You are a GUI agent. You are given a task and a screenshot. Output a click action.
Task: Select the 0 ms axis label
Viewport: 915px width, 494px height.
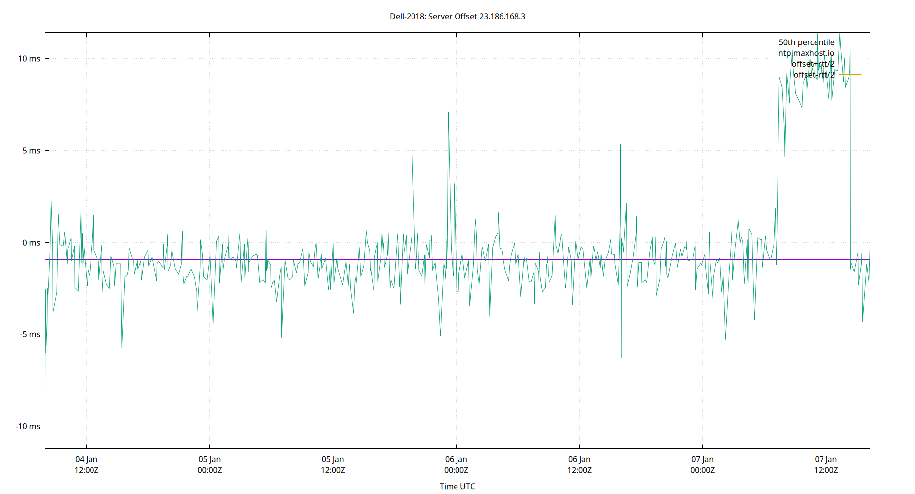(x=32, y=243)
